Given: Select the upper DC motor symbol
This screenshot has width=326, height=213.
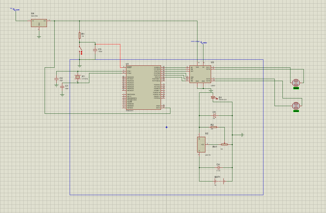Looking at the screenshot, I should (x=296, y=83).
